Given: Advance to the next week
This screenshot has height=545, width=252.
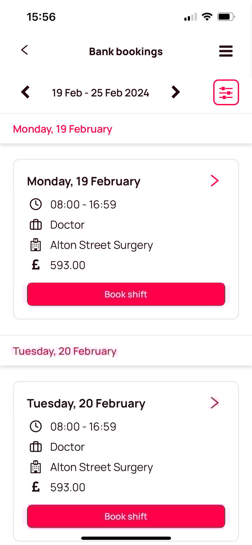Looking at the screenshot, I should [x=176, y=92].
